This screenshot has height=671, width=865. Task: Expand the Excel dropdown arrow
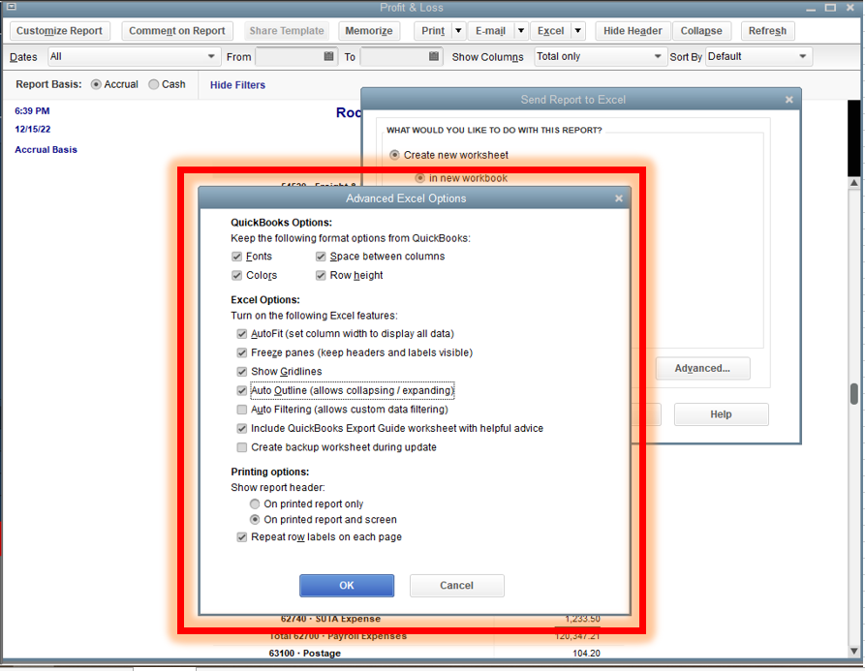tap(577, 31)
